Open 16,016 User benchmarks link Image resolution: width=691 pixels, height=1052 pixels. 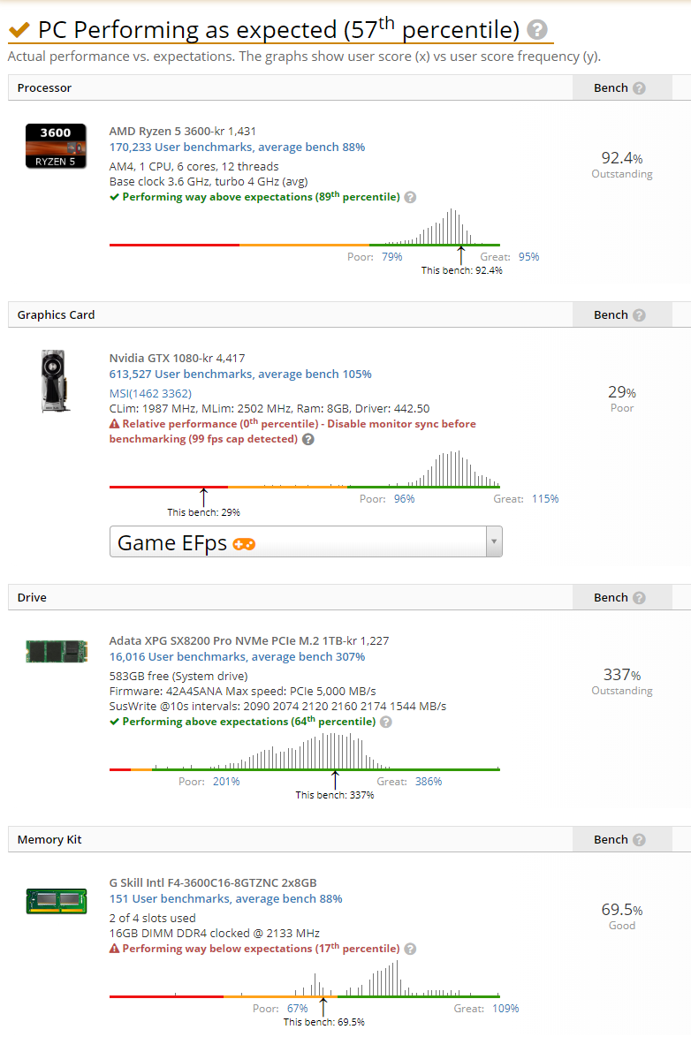click(x=237, y=656)
